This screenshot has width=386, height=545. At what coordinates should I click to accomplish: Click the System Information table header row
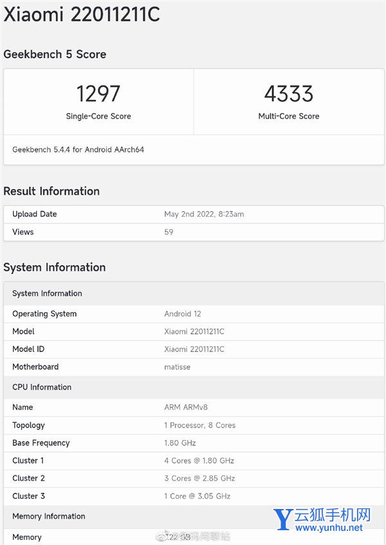pyautogui.click(x=194, y=293)
